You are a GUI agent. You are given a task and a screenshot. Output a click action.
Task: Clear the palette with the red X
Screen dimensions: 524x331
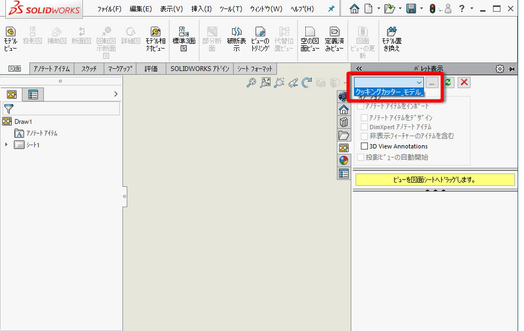pos(464,82)
